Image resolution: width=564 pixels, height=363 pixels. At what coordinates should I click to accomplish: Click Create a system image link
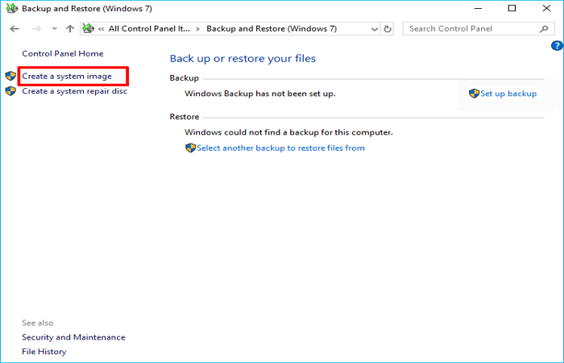pos(67,77)
